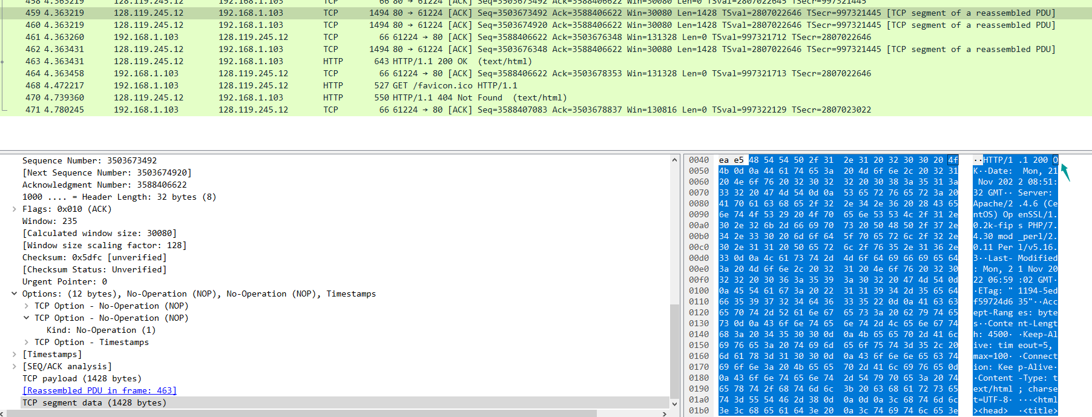Click right arrow of details horizontal scrollbar
1092x417 pixels.
665,413
